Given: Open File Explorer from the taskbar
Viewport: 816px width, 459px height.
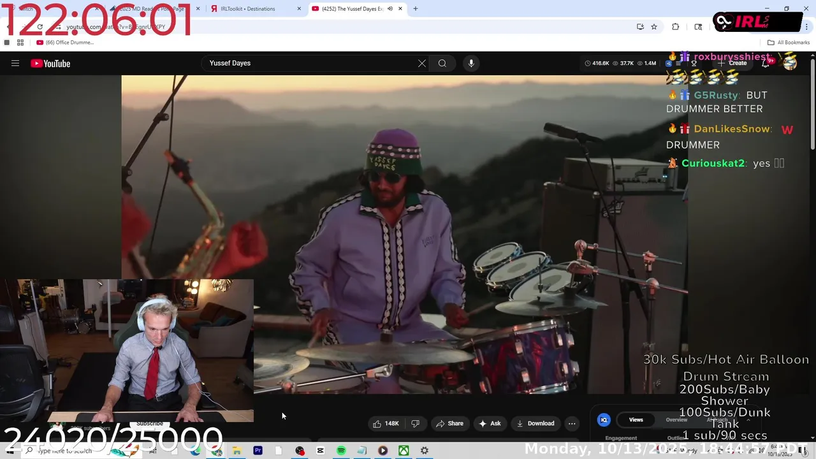Looking at the screenshot, I should [237, 451].
